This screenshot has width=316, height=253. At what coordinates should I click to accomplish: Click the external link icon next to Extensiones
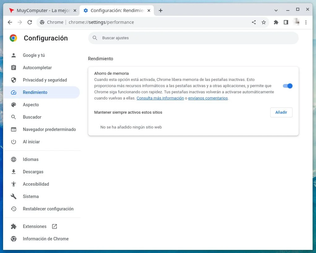tap(54, 226)
